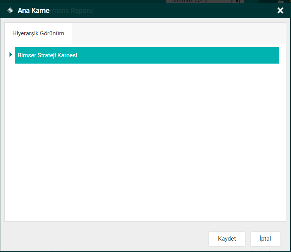Click the Kaydet button

click(227, 239)
